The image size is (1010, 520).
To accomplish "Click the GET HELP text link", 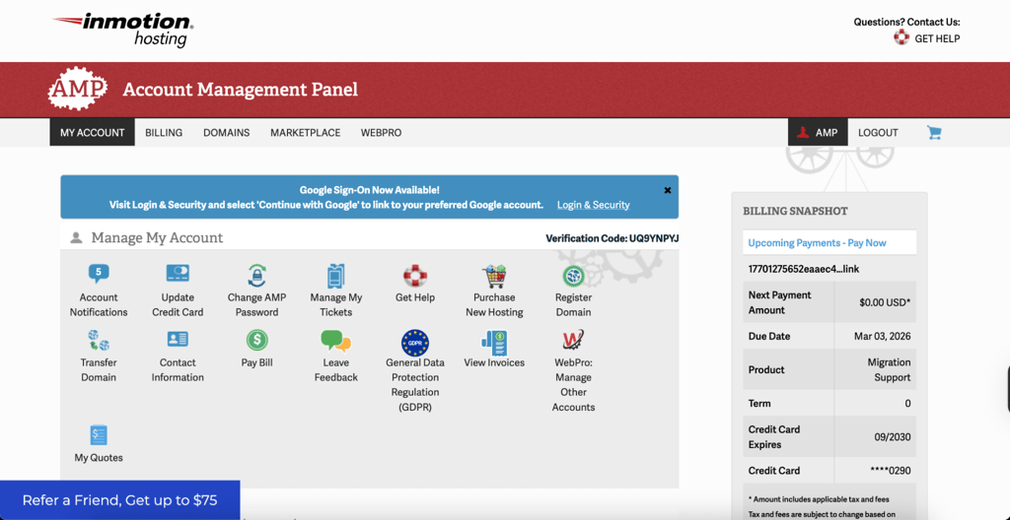I will coord(937,38).
